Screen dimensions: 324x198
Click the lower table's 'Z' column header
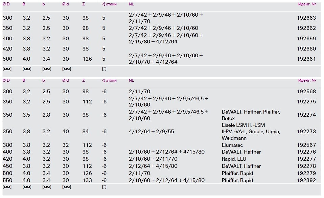point(84,80)
